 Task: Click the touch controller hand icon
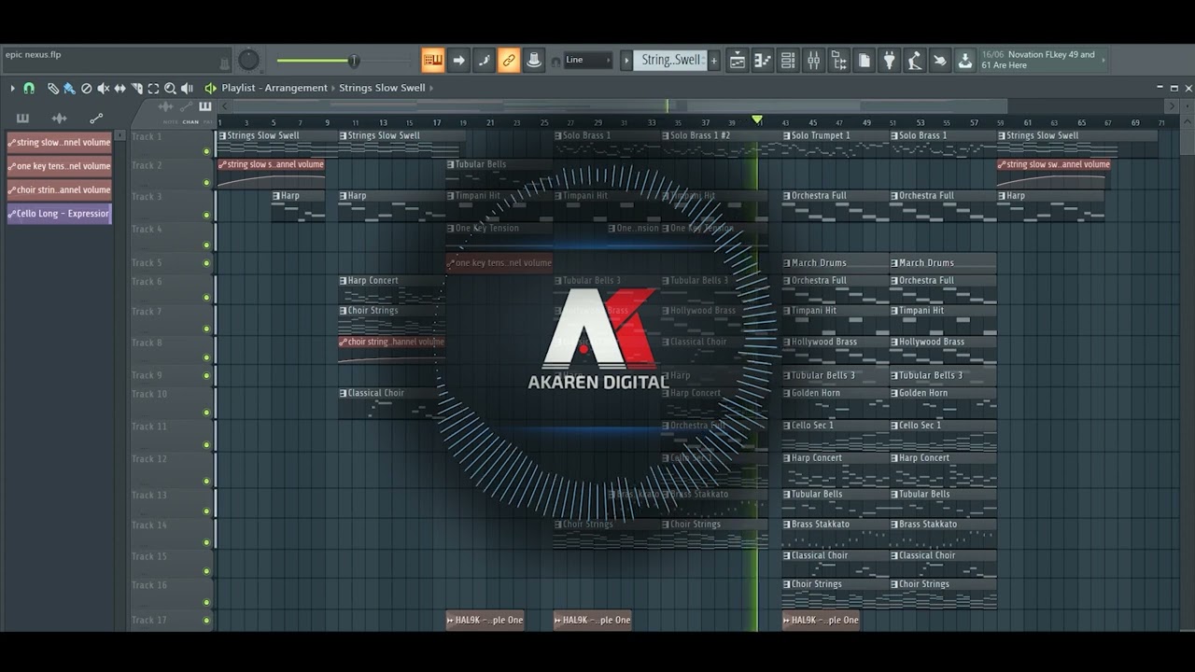click(939, 61)
